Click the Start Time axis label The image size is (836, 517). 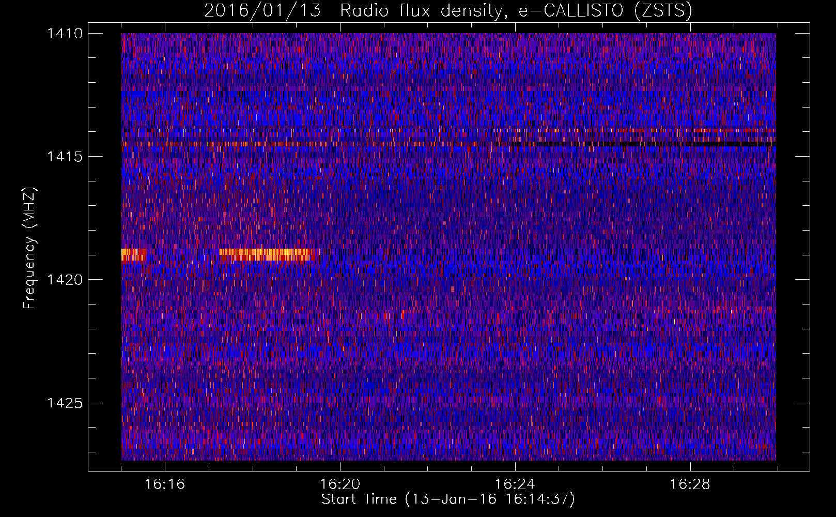click(x=448, y=499)
